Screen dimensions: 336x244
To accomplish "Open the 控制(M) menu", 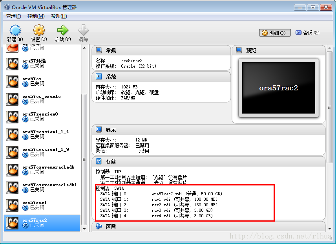I will 36,16.
